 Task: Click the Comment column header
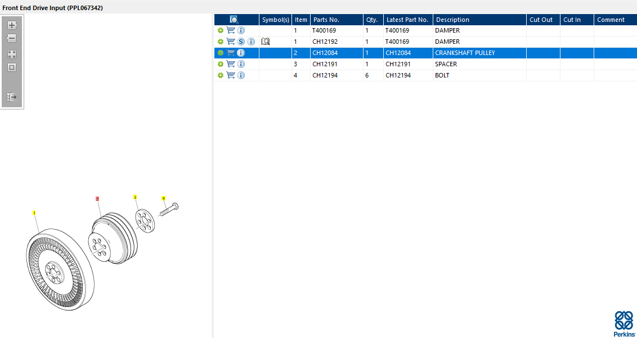tap(616, 20)
